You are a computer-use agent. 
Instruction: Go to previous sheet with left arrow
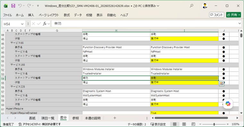7,118
